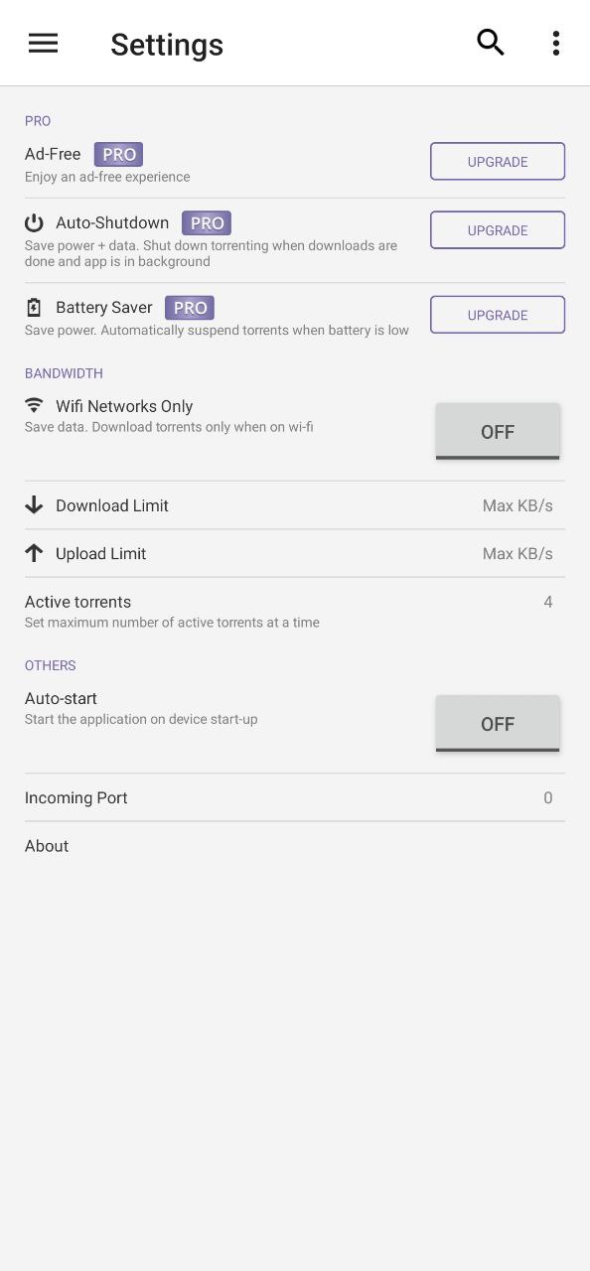
Task: Upgrade to enable Ad-Free
Action: click(x=498, y=162)
